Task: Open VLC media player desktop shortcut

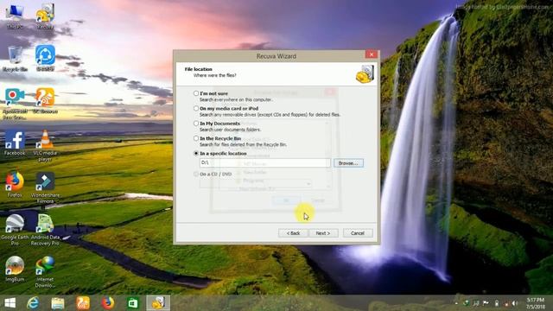Action: point(45,145)
